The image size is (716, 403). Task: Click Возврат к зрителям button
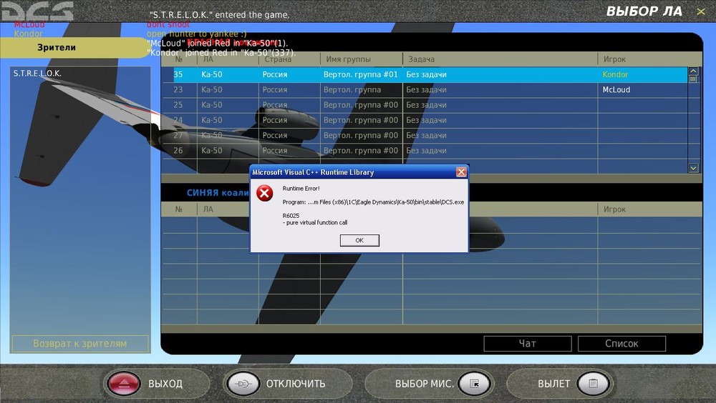(x=80, y=344)
